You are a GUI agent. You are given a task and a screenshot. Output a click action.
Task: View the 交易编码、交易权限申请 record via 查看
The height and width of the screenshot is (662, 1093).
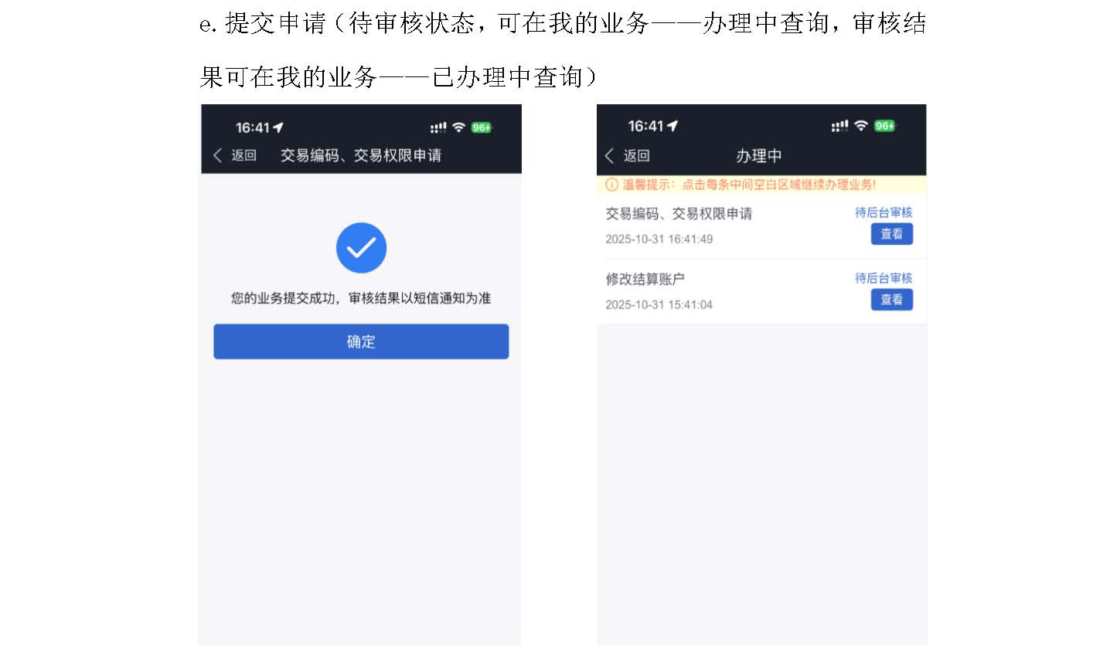pos(892,234)
